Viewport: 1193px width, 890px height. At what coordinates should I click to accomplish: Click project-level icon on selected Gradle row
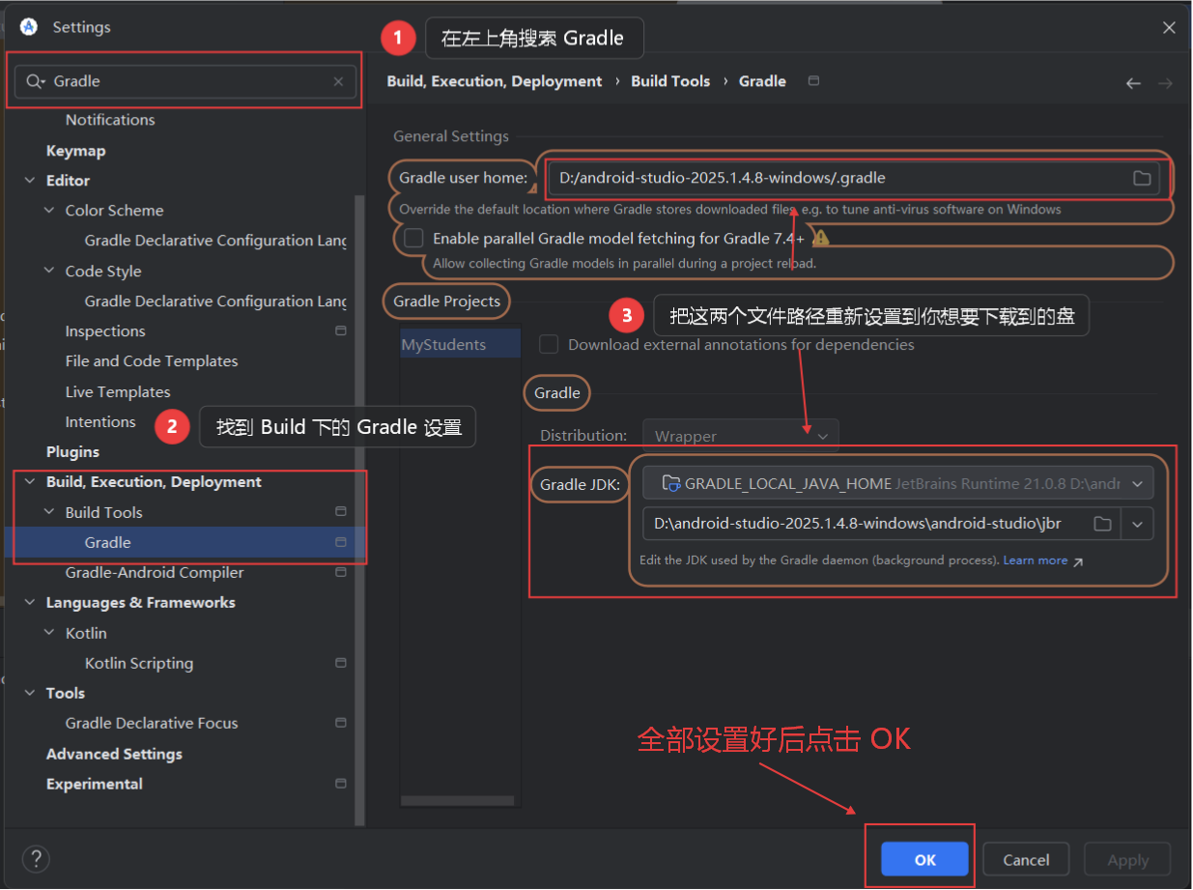tap(340, 542)
